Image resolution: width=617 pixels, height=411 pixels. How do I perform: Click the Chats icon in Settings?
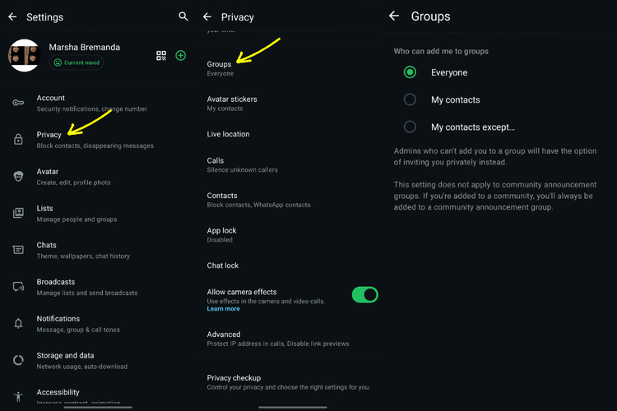(x=18, y=250)
